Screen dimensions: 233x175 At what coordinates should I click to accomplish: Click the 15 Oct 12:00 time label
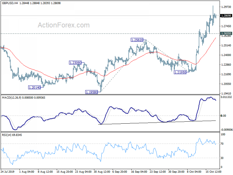pos(213,171)
